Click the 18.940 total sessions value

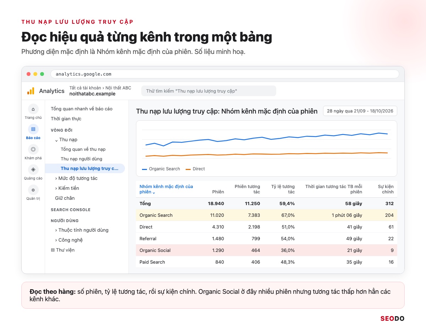pyautogui.click(x=216, y=203)
